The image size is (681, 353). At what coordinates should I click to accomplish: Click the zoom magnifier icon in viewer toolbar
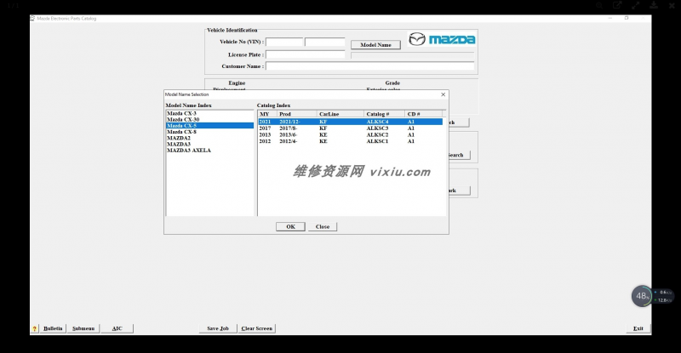click(x=599, y=5)
